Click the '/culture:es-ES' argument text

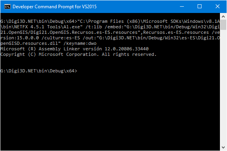[61, 38]
